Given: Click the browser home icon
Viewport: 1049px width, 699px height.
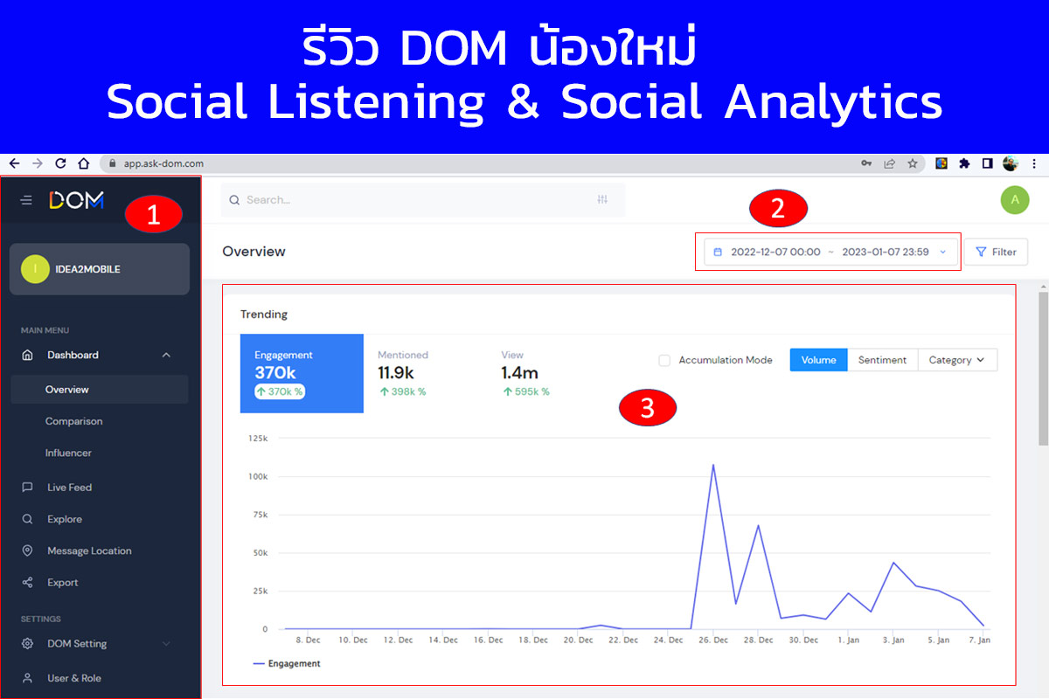Looking at the screenshot, I should (84, 163).
